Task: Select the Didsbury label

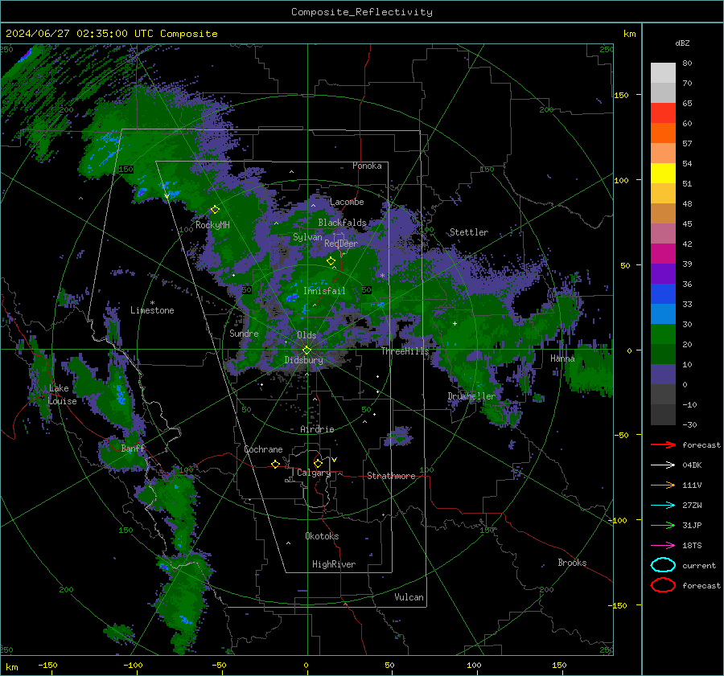Action: [303, 360]
